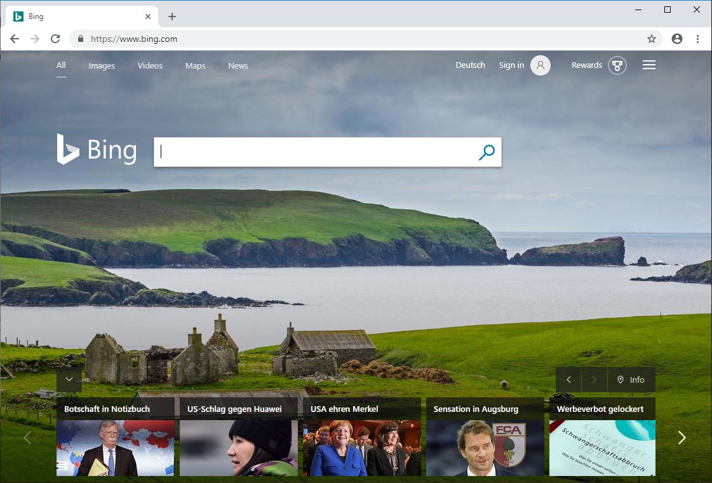Move news carousel to the left
This screenshot has width=712, height=483.
[x=27, y=437]
